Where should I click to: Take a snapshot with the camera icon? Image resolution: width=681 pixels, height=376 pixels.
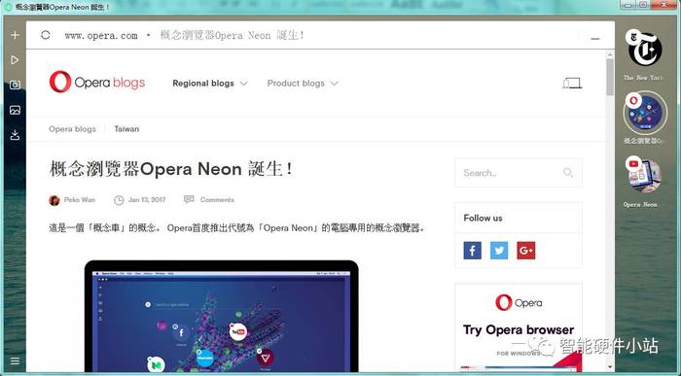15,85
